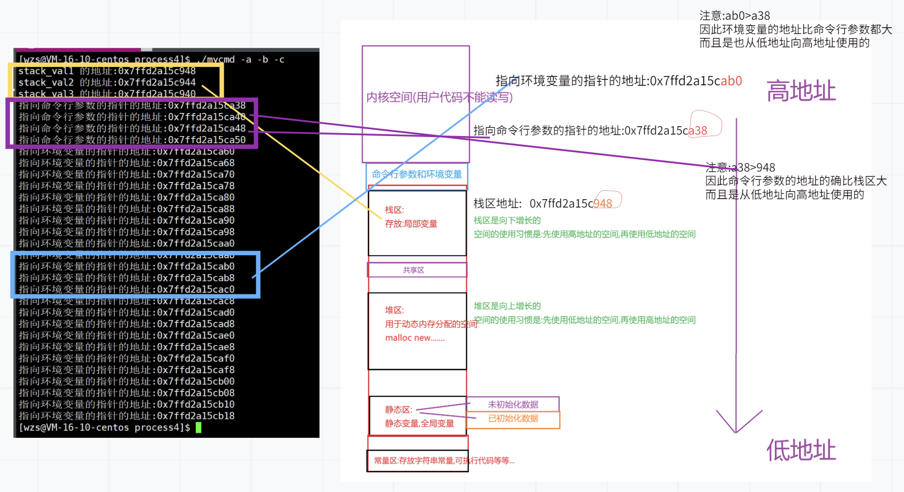Click terminal line with address 0x7ffd2a15cab8
Screen dimensions: 904x492
[127, 278]
